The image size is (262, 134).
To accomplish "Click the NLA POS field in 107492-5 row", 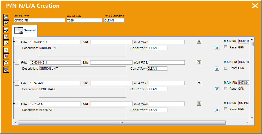I will (167, 104).
